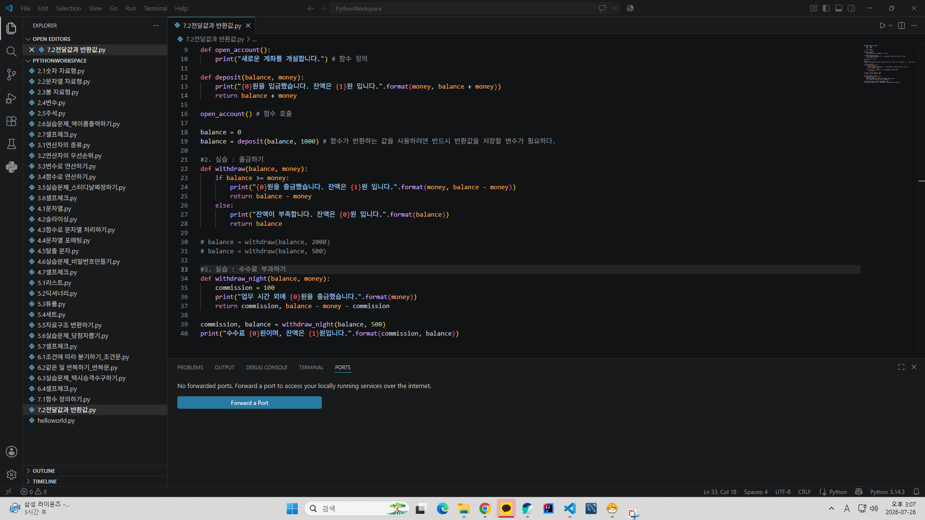The image size is (925, 520).
Task: Open the Extensions view
Action: click(12, 121)
